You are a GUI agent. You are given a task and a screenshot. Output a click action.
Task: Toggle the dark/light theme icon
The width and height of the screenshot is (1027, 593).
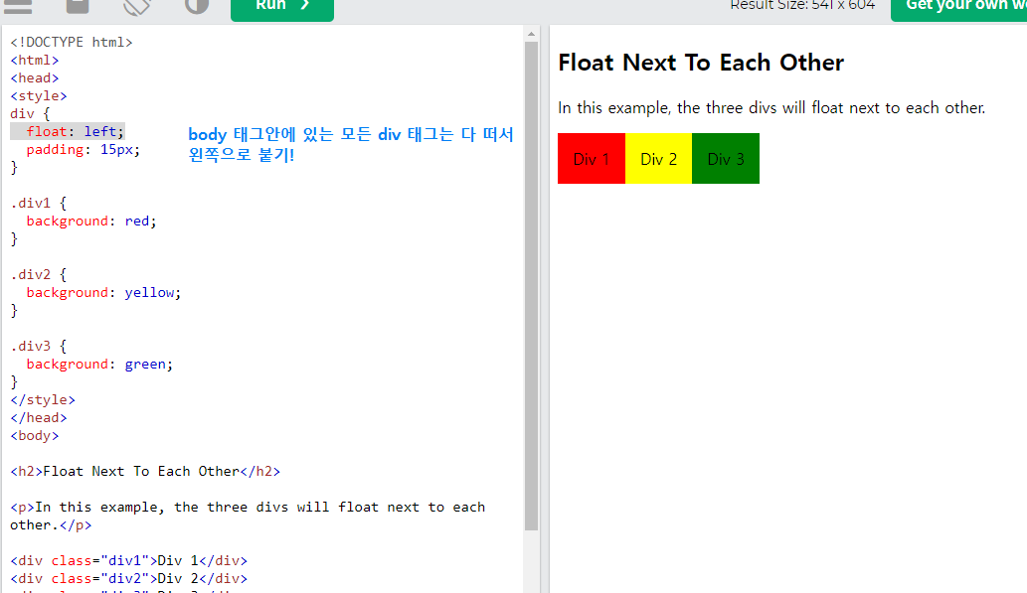197,6
